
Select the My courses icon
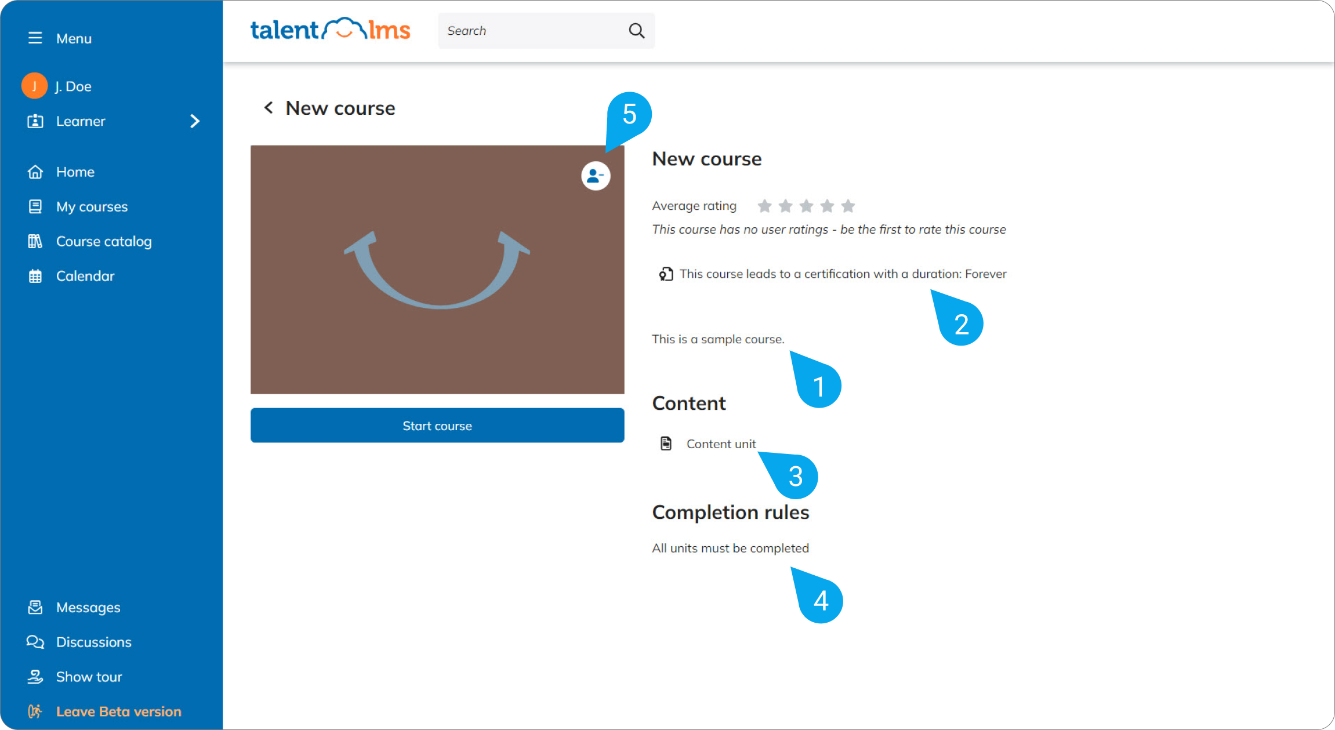pyautogui.click(x=35, y=206)
